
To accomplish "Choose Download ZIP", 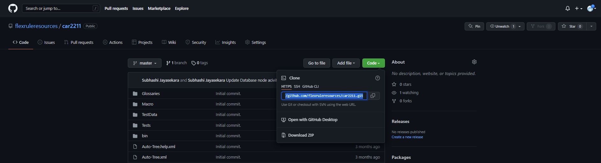I will point(298,135).
